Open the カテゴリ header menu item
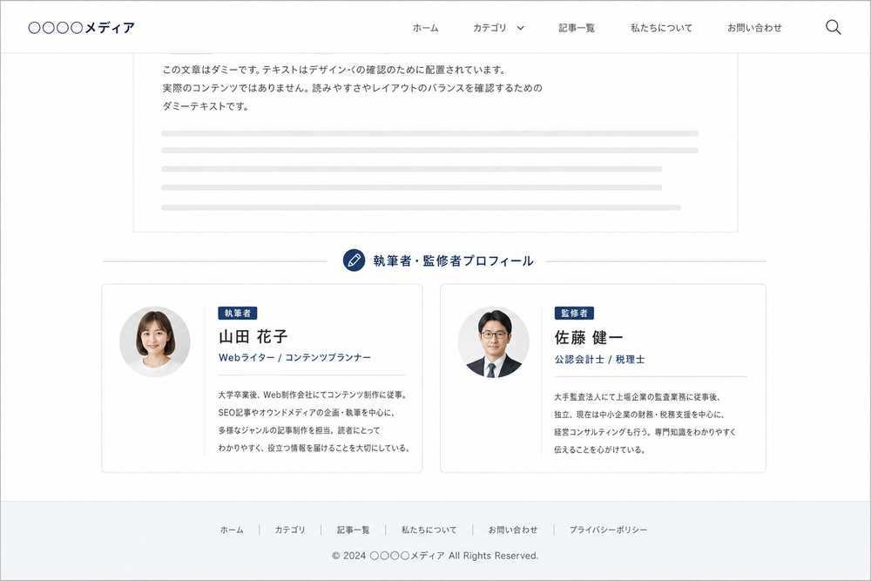 [x=490, y=28]
